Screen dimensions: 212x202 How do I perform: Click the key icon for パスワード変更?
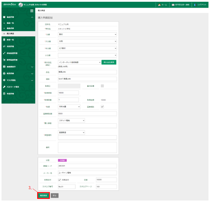[x=4, y=87]
